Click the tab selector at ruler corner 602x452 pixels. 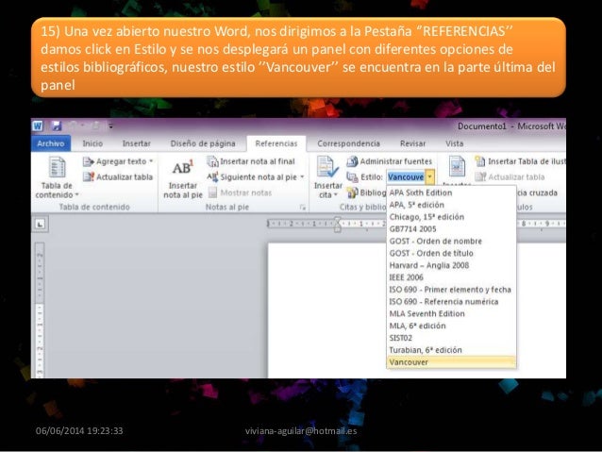[40, 224]
